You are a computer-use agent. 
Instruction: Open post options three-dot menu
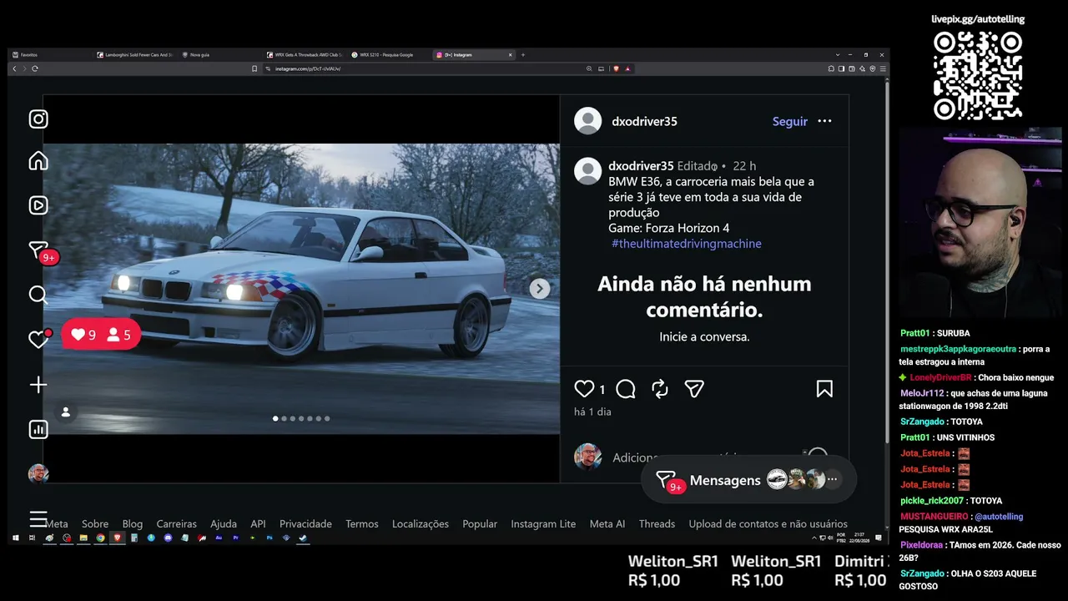pyautogui.click(x=824, y=121)
